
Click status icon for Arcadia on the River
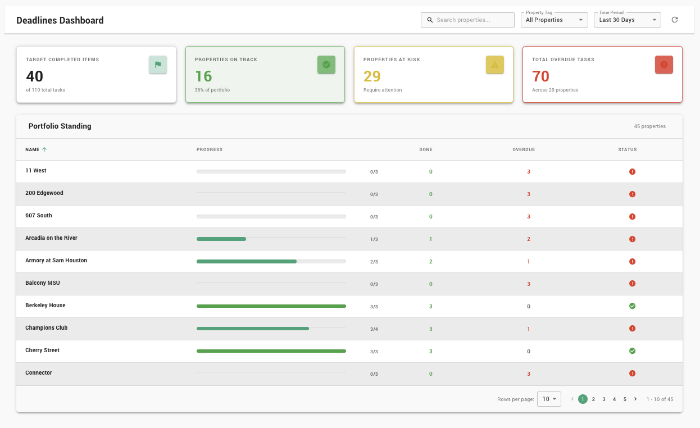tap(632, 239)
